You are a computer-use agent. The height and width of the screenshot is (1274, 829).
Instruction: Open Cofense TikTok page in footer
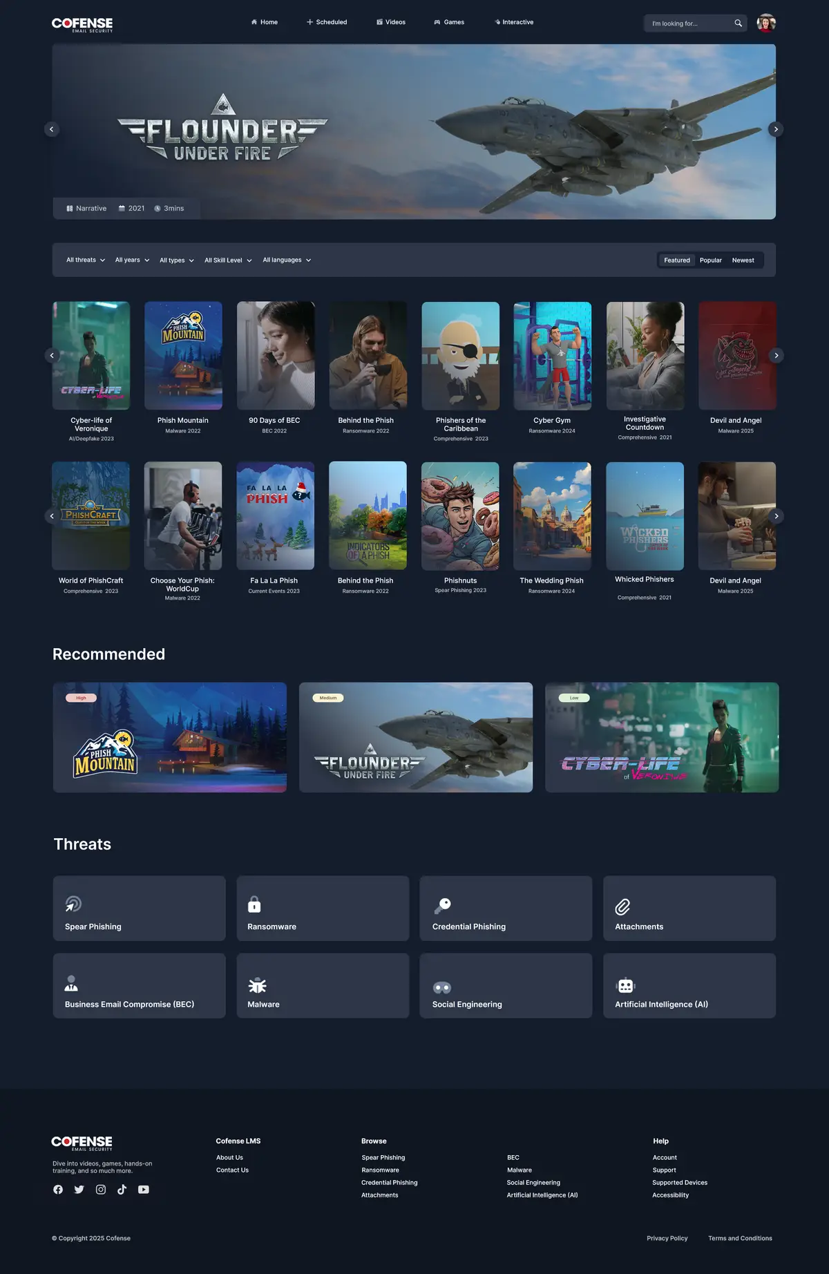(122, 1190)
